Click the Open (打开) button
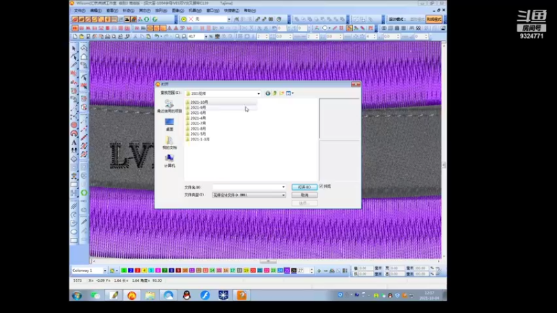The width and height of the screenshot is (557, 313). tap(304, 187)
